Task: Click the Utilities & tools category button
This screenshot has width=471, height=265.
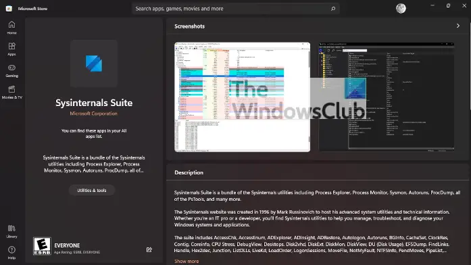Action: pos(92,190)
